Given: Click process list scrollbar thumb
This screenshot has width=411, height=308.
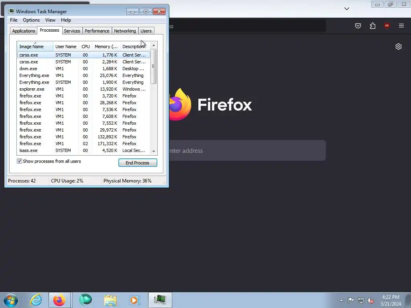Looking at the screenshot, I should pyautogui.click(x=154, y=67).
